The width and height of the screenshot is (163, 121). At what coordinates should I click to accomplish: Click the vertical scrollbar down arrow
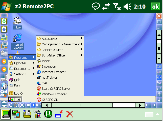click(159, 58)
